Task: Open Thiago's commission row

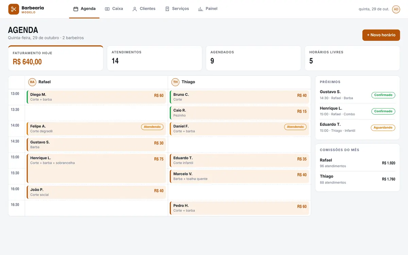Action: click(358, 179)
